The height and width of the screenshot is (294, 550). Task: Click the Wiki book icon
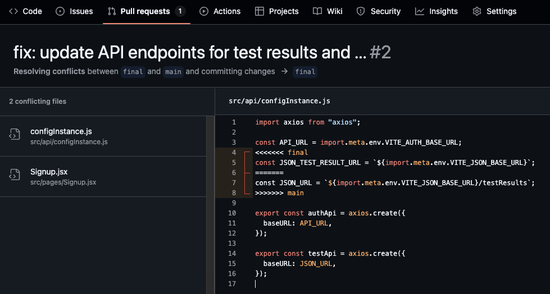point(317,11)
